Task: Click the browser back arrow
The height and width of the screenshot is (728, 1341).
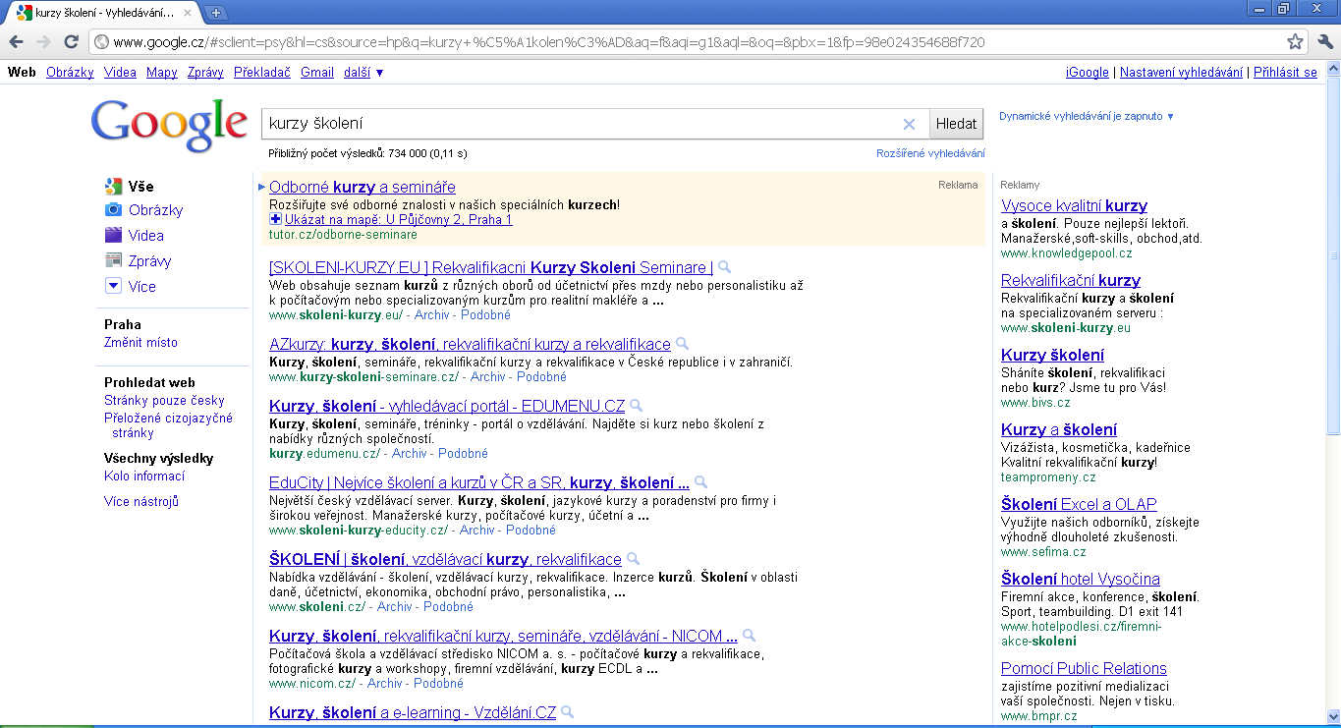Action: [x=16, y=42]
